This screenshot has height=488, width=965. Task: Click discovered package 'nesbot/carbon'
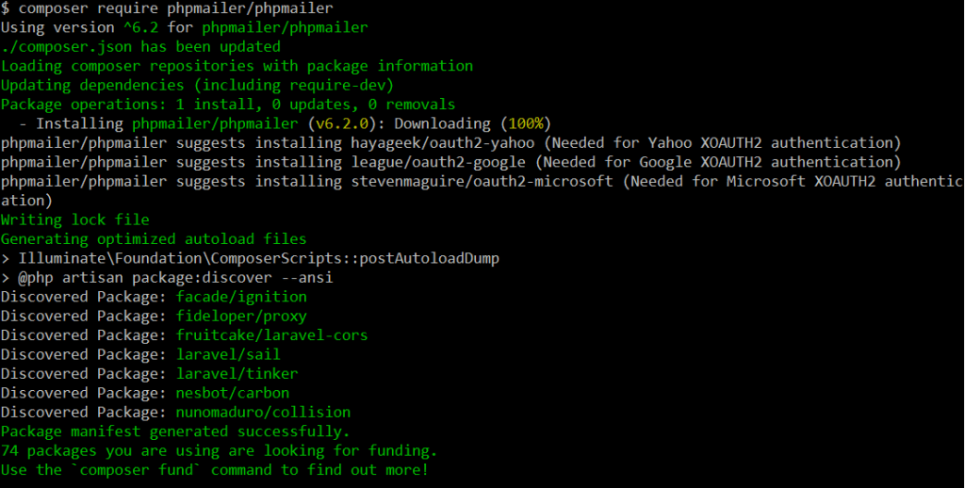point(233,393)
